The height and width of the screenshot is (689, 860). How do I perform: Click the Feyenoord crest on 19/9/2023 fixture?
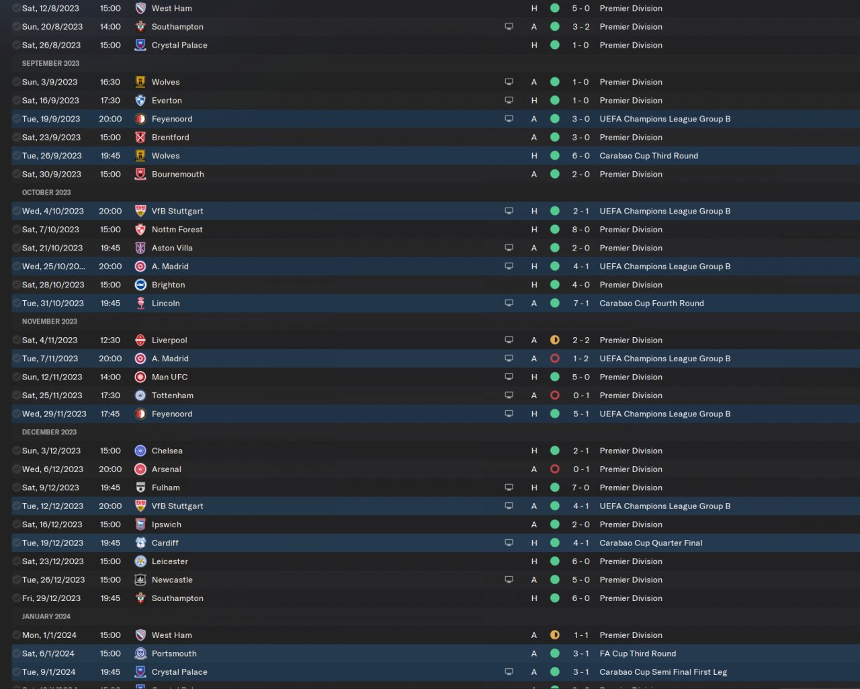tap(140, 119)
